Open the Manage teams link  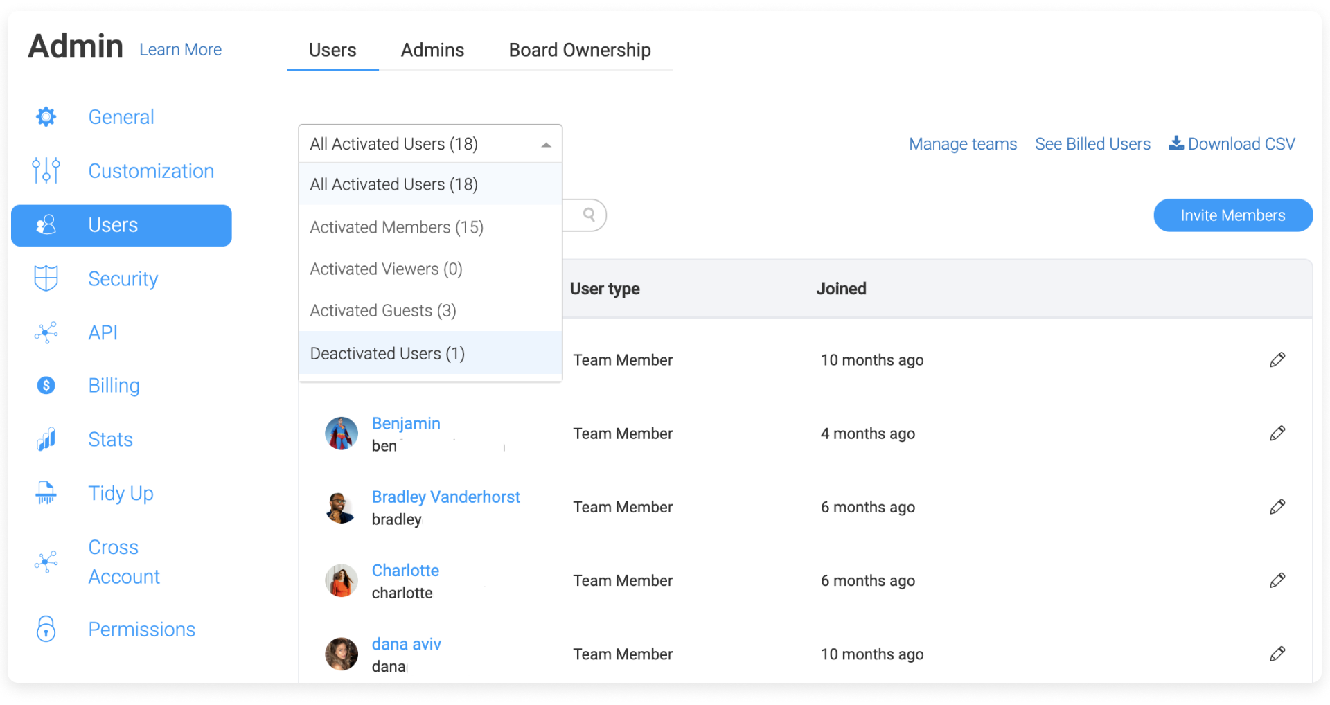click(962, 144)
